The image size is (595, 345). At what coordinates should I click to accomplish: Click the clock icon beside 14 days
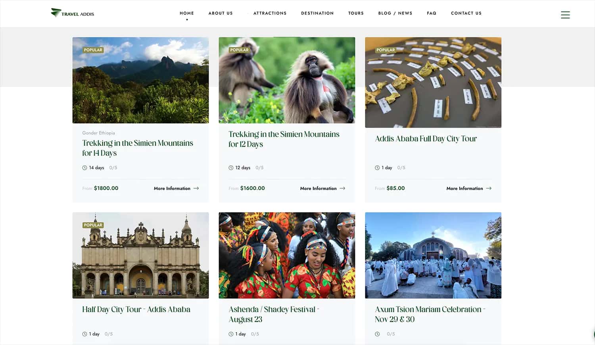click(x=84, y=168)
